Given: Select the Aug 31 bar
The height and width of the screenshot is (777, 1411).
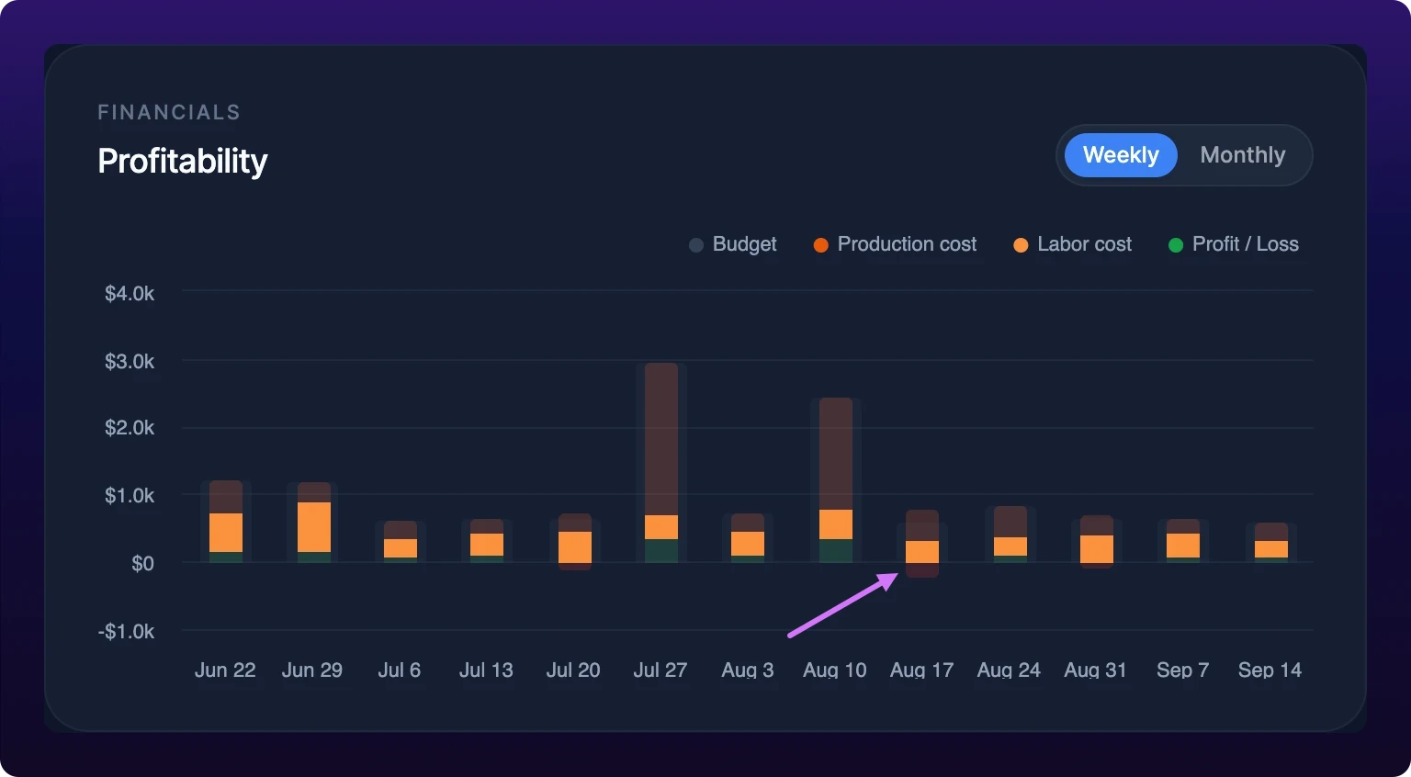Looking at the screenshot, I should [x=1097, y=542].
